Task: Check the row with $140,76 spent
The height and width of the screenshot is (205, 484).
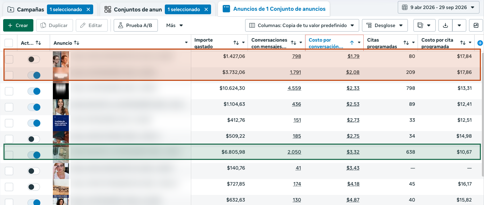Action: 9,171
